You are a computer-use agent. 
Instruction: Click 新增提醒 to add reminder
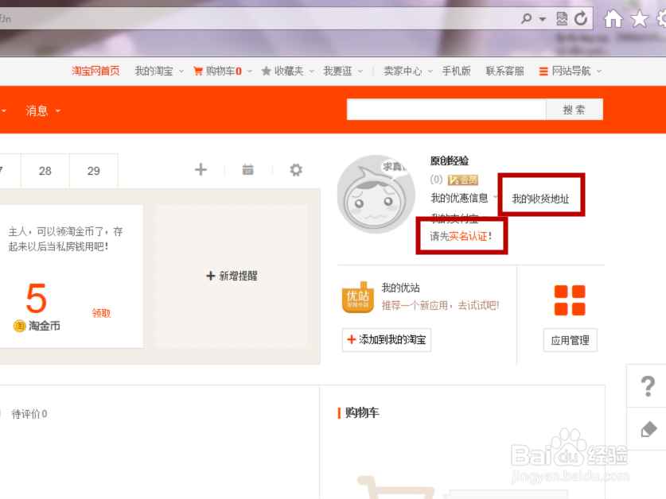point(232,276)
